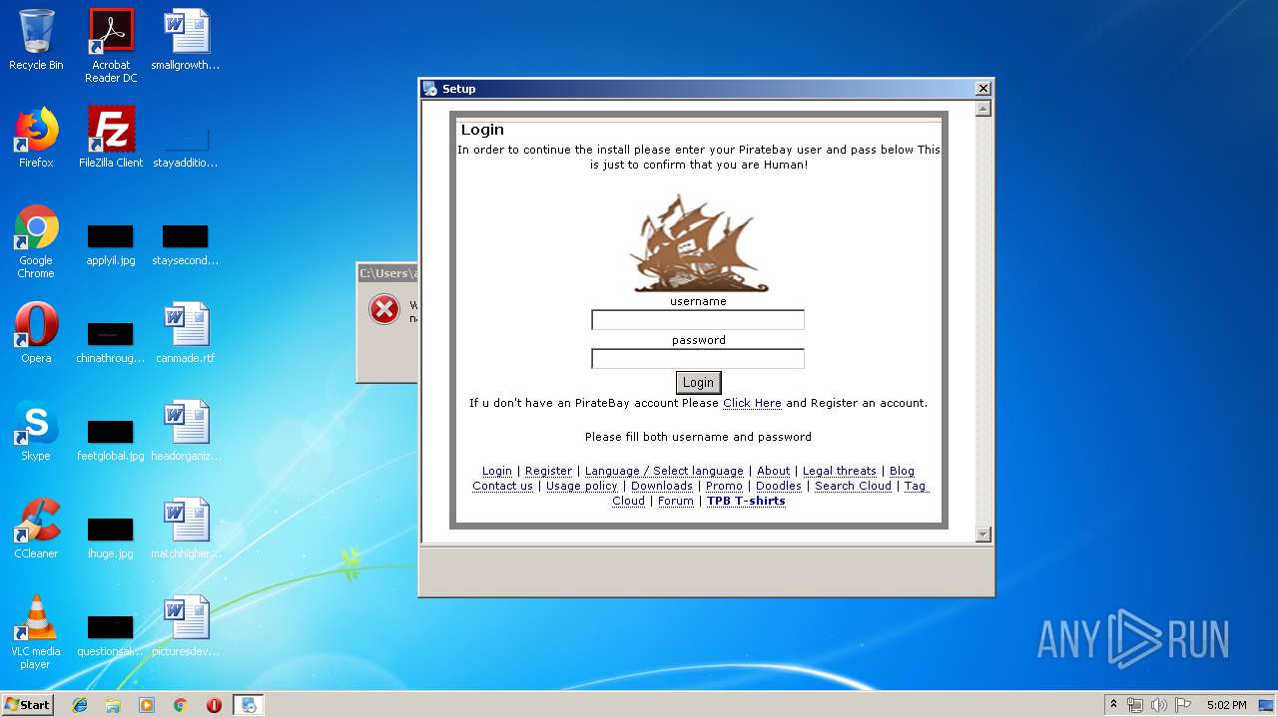Screen dimensions: 1278x718
Task: Click the Login button in Setup
Action: click(698, 383)
